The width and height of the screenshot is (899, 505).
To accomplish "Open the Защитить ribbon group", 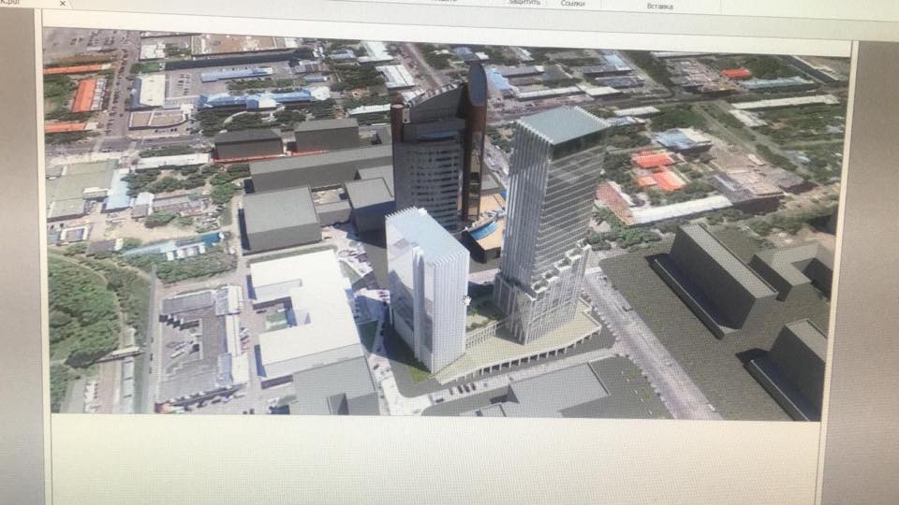I will 524,3.
